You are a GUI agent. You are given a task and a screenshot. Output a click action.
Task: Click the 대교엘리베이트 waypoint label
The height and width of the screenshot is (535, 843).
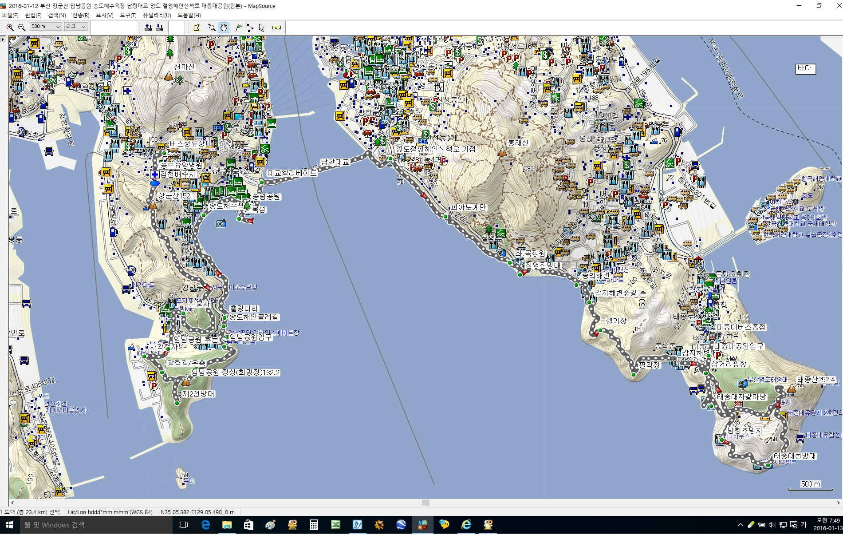(292, 173)
